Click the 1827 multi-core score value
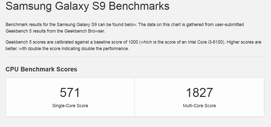 click(x=199, y=92)
